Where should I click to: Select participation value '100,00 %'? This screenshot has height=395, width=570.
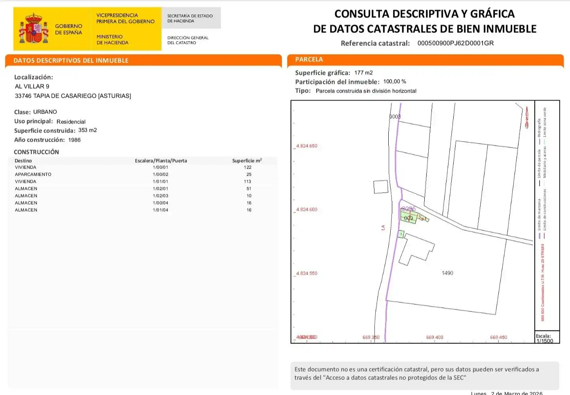(395, 82)
